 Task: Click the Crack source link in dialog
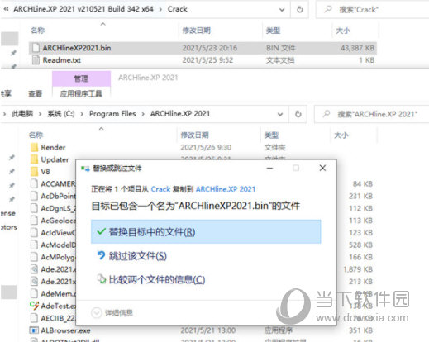[x=160, y=189]
